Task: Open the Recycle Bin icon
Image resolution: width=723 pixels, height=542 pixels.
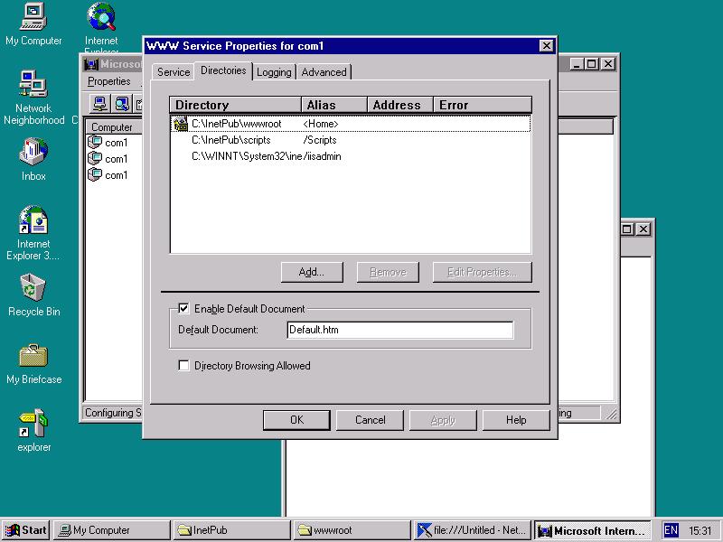Action: 33,288
